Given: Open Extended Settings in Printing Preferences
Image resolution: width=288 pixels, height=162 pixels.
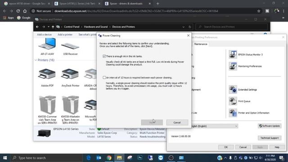Looking at the screenshot, I should pos(243,90).
